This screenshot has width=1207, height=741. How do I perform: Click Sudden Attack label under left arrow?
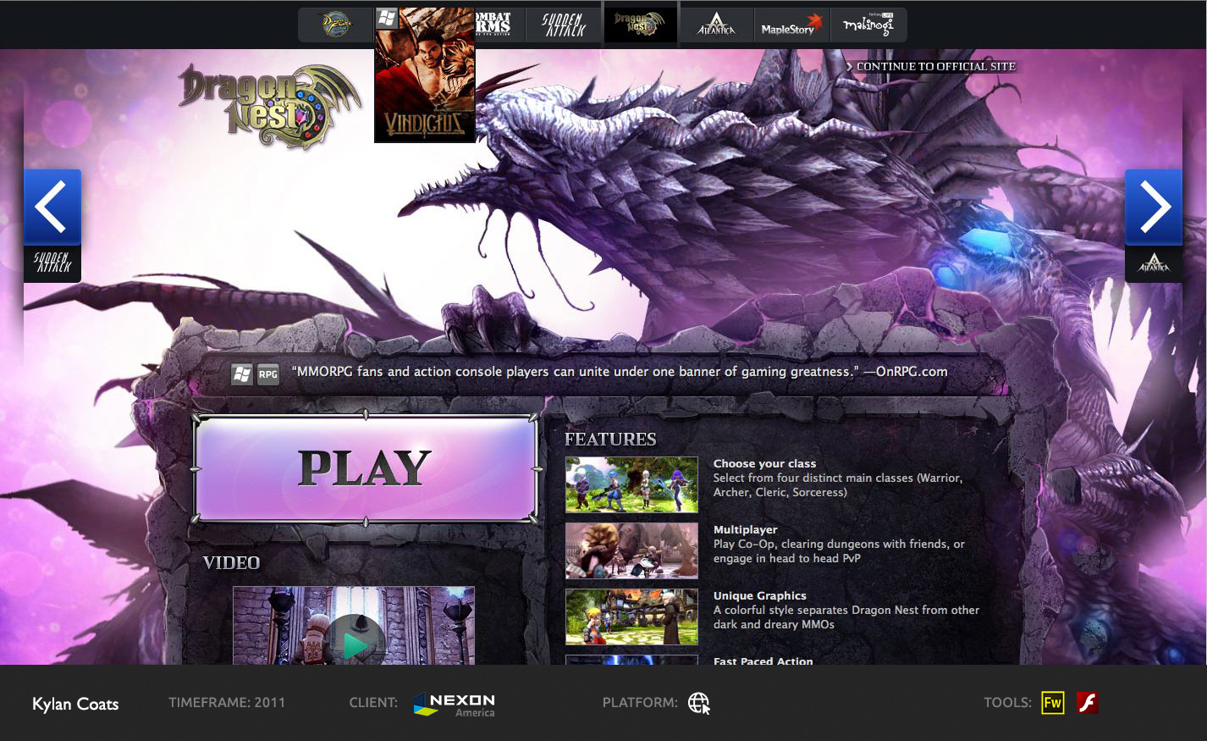[x=52, y=263]
